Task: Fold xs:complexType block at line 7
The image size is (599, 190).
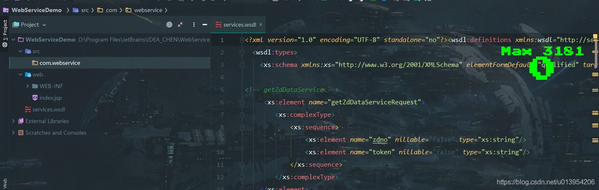Action: tap(242, 115)
